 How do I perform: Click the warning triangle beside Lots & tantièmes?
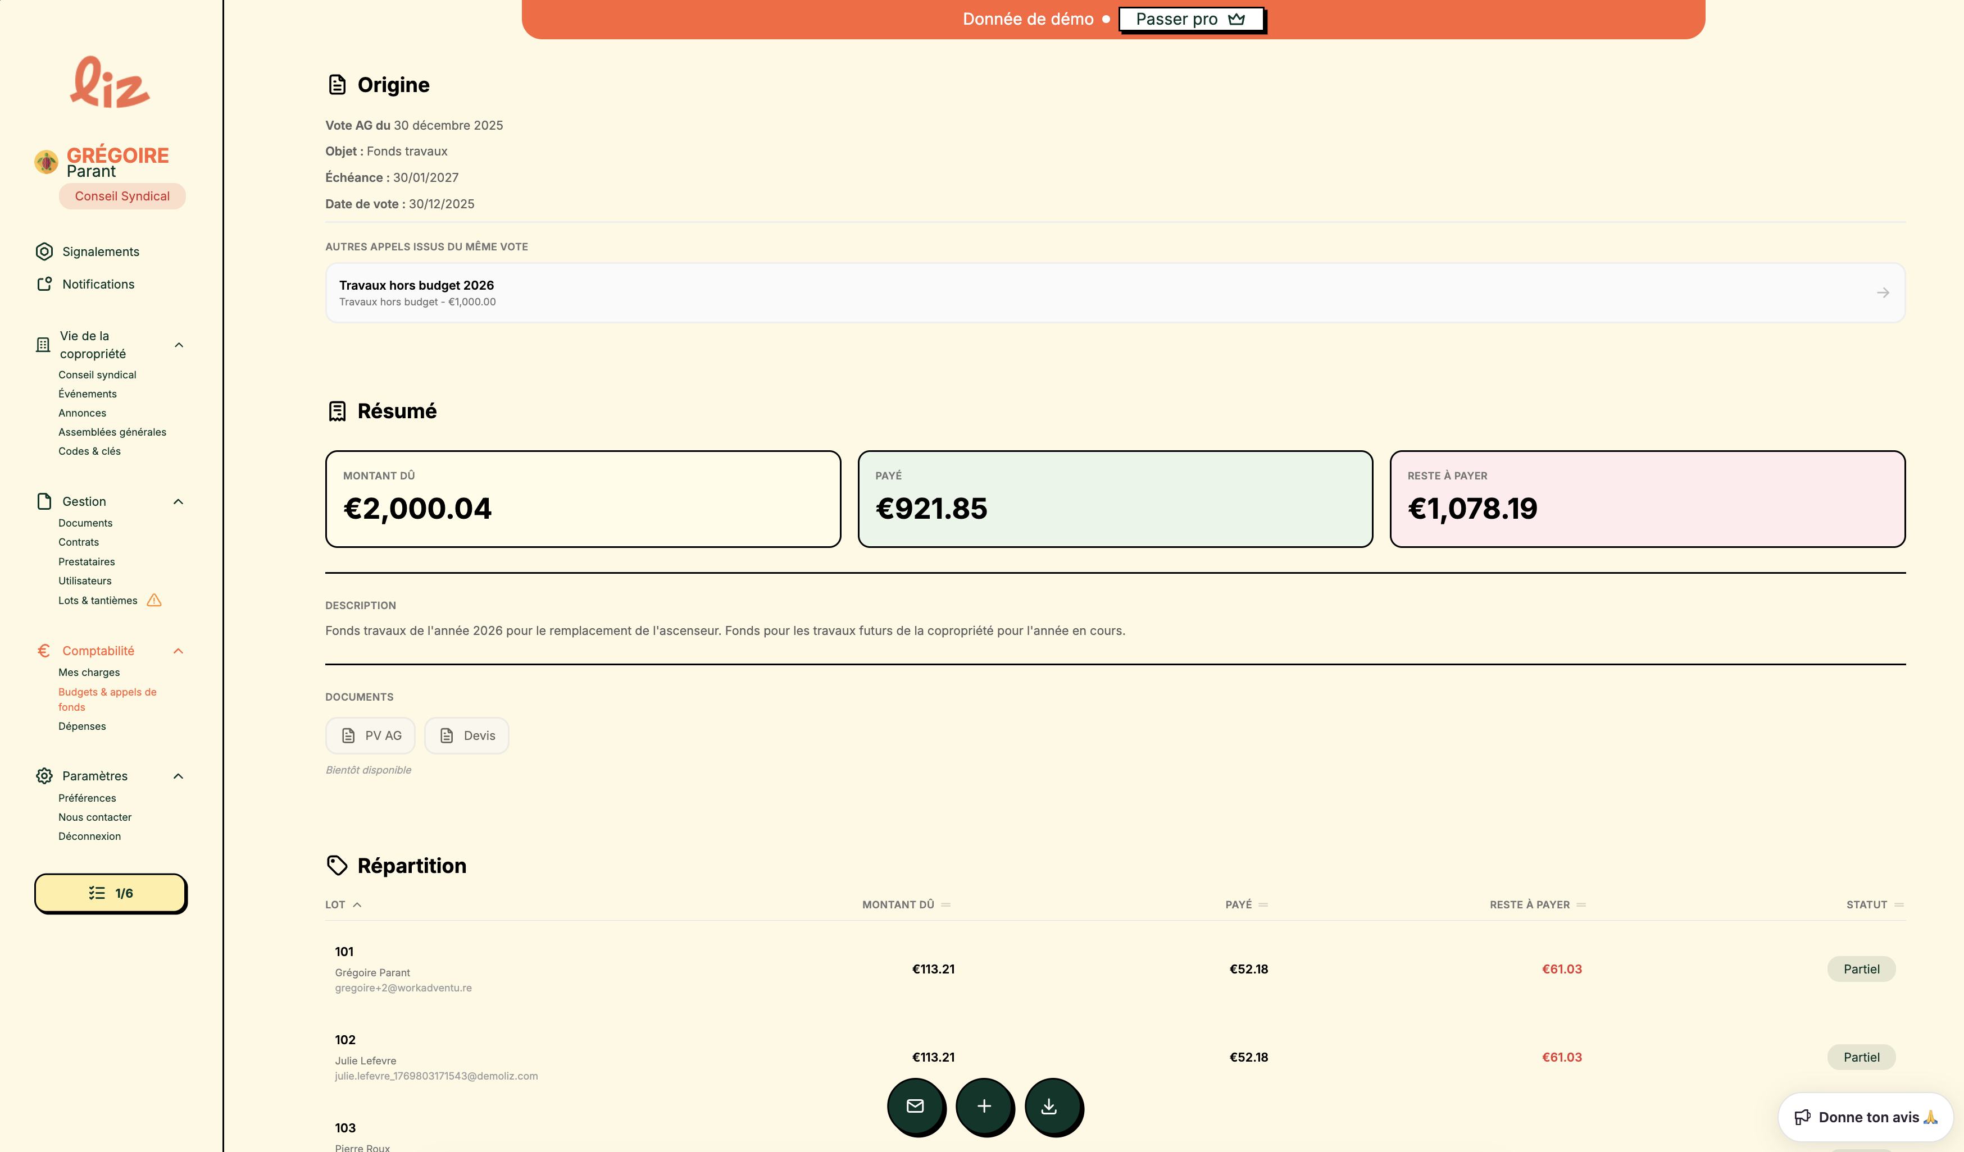[x=154, y=601]
